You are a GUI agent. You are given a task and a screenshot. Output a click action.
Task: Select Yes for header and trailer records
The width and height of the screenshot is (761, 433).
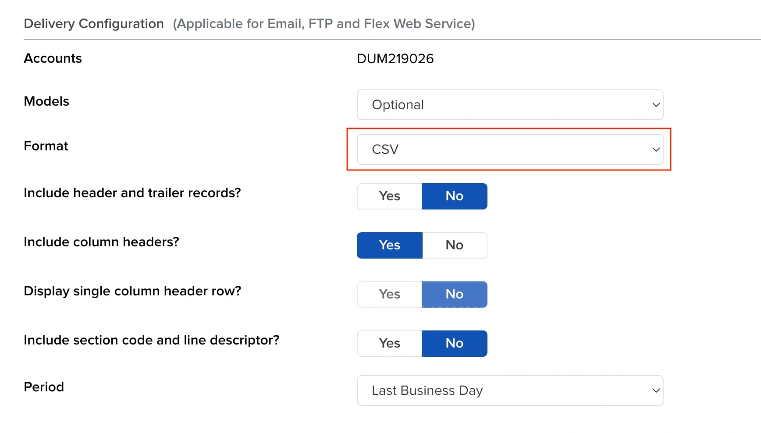point(389,196)
